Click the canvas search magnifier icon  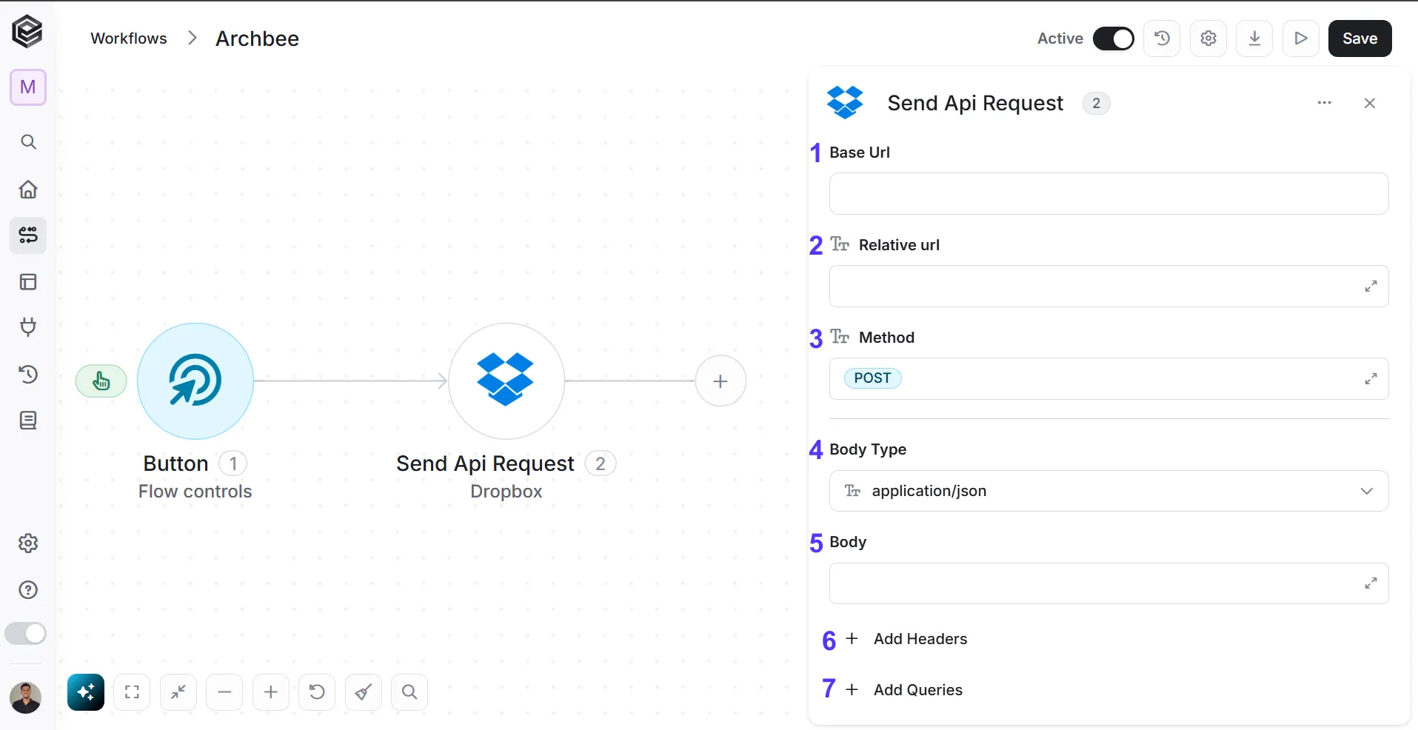[x=409, y=692]
